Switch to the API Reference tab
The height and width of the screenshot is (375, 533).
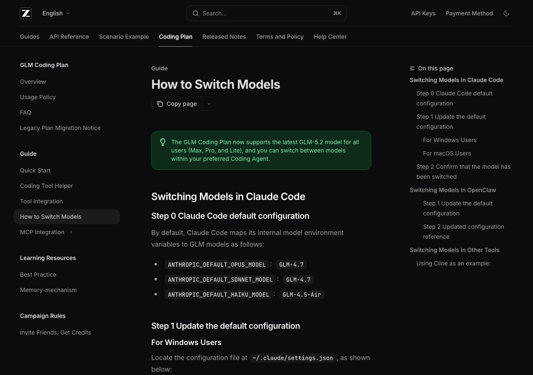point(69,37)
